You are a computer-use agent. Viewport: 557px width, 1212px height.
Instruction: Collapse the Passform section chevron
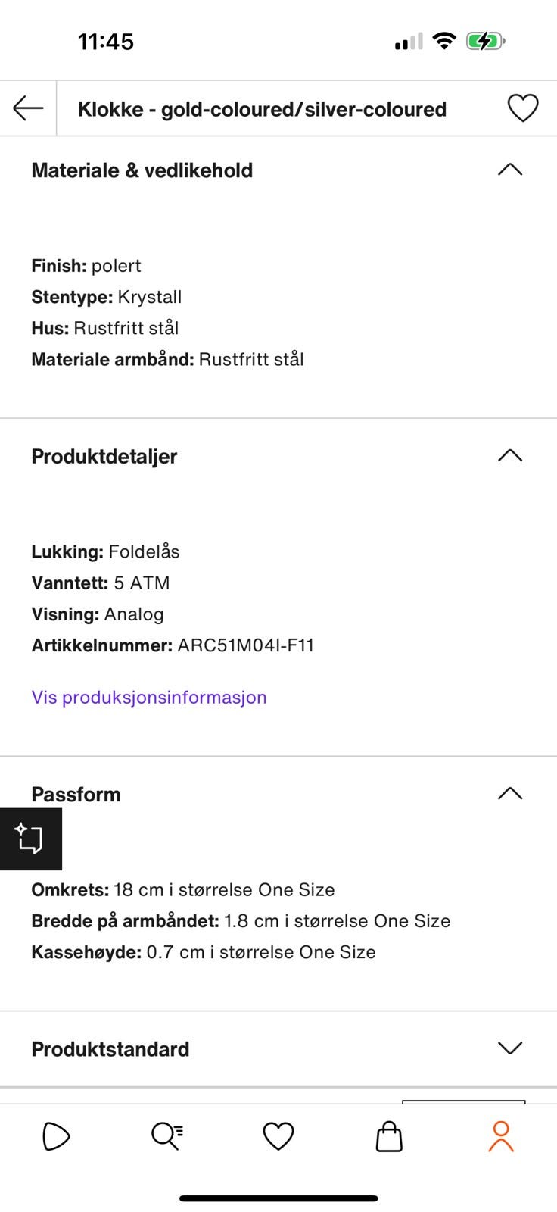pos(510,793)
